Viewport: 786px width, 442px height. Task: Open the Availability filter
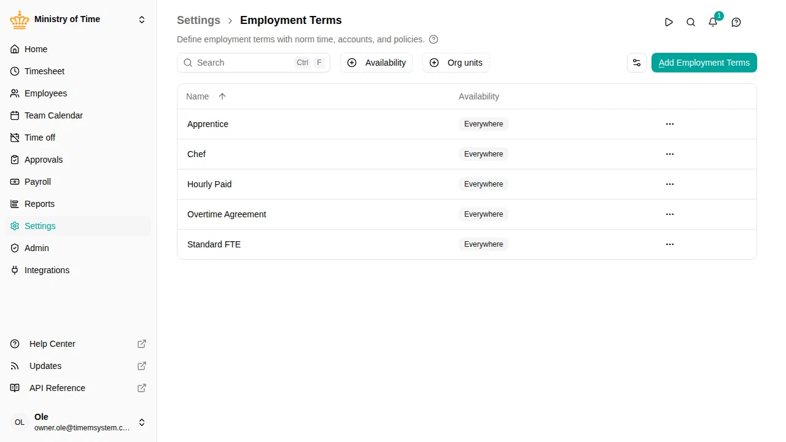(x=376, y=63)
